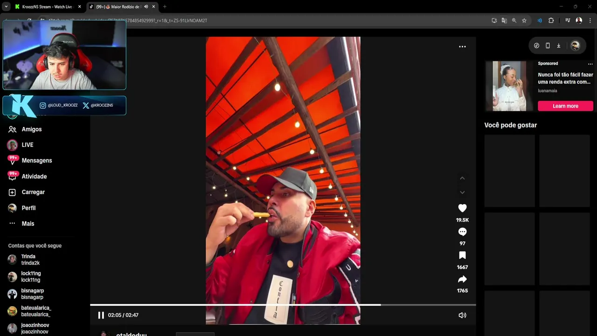Mute video with the player speaker icon

click(x=462, y=315)
